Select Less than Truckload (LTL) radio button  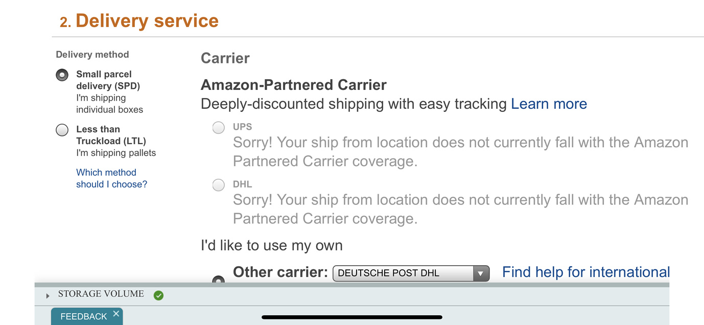(x=62, y=130)
